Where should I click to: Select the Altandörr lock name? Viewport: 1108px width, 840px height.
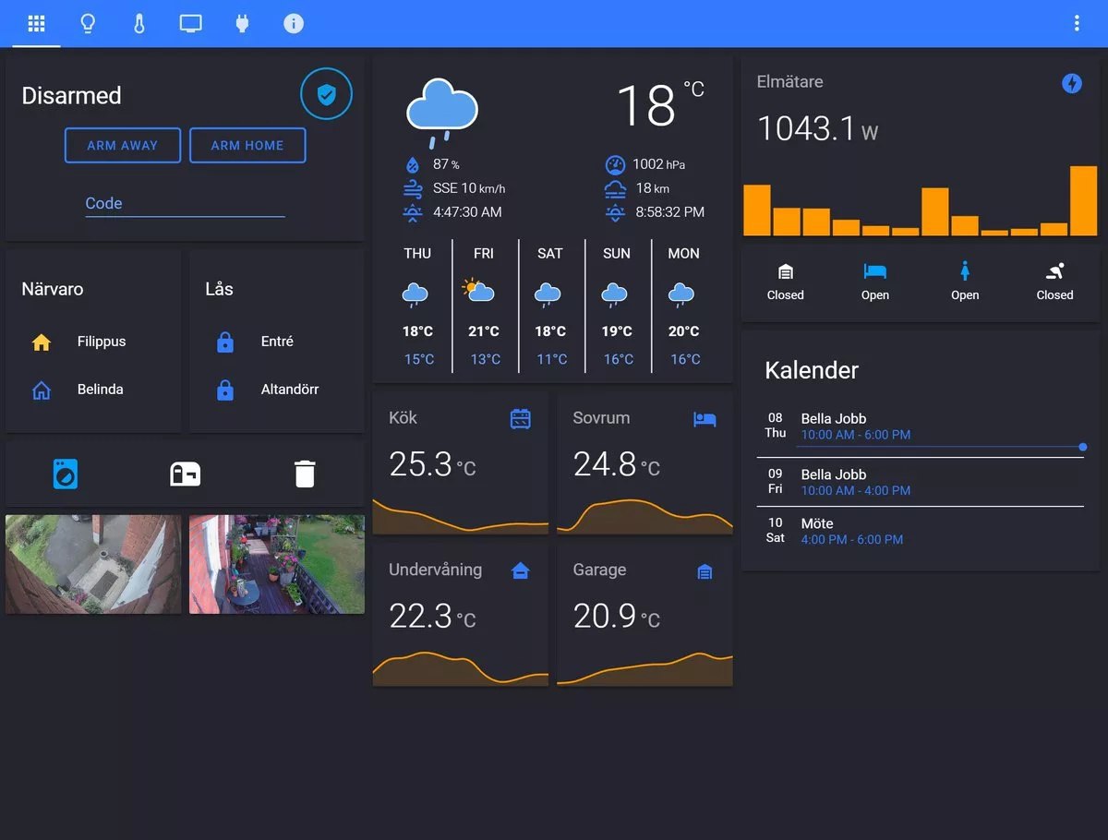point(290,390)
